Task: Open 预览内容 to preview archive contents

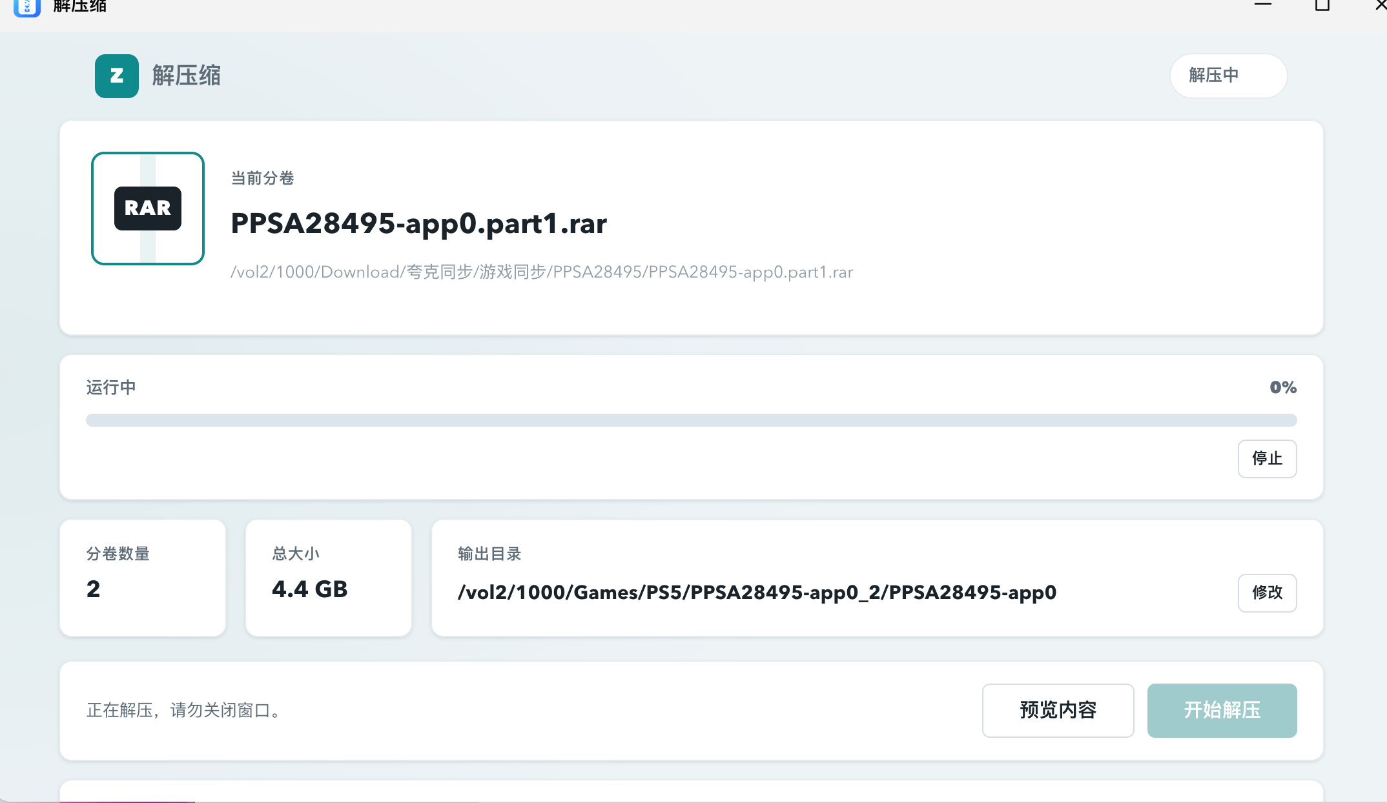Action: [1058, 710]
